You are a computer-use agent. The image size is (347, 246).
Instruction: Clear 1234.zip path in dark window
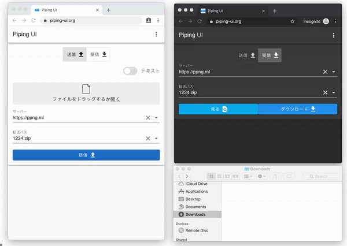pyautogui.click(x=325, y=92)
